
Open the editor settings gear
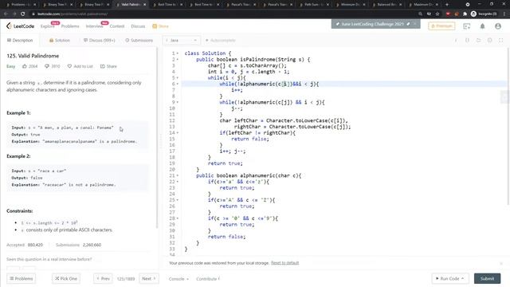[490, 41]
